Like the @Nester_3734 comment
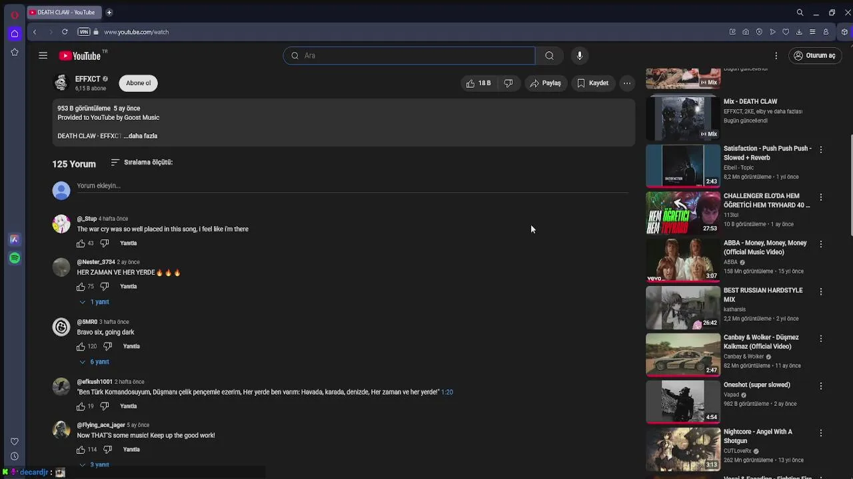 tap(81, 287)
